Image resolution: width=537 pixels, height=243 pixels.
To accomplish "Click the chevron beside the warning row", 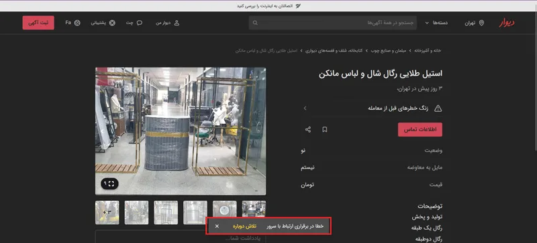I will pos(305,108).
